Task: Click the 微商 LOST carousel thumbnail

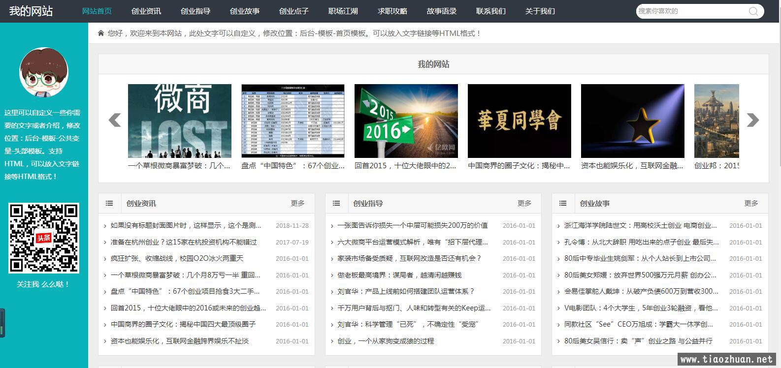Action: pyautogui.click(x=180, y=121)
